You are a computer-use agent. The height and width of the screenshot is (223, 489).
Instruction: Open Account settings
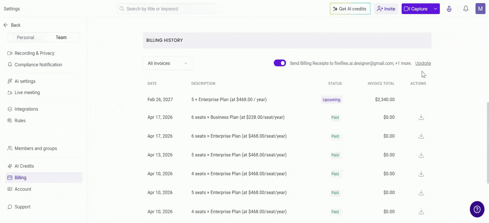(23, 189)
